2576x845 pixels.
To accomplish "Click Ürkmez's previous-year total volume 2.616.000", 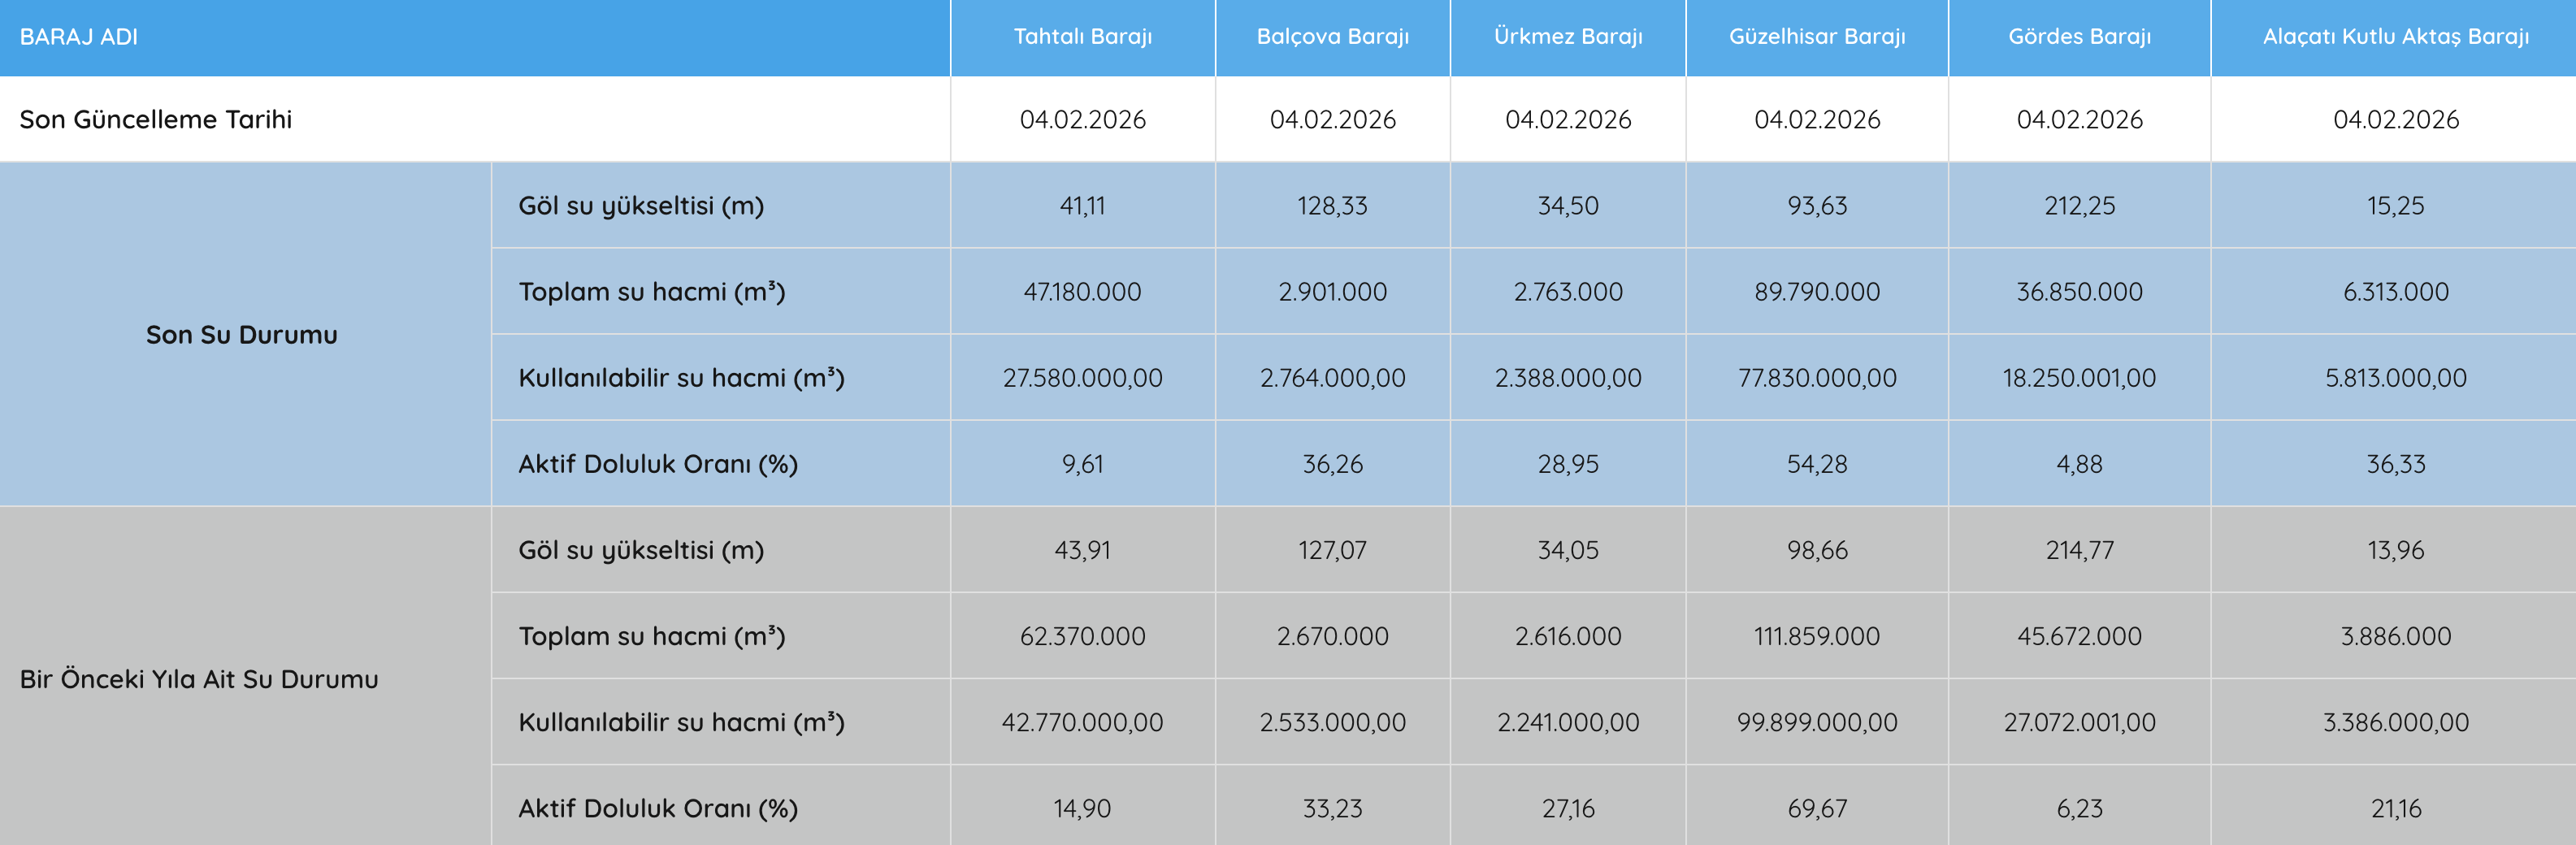I will pos(1567,636).
